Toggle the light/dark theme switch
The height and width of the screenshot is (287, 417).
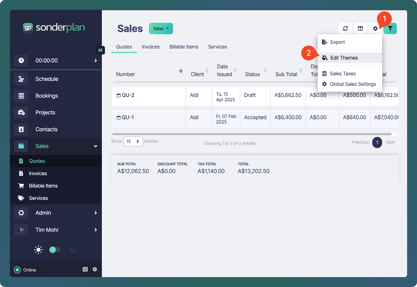tap(55, 250)
